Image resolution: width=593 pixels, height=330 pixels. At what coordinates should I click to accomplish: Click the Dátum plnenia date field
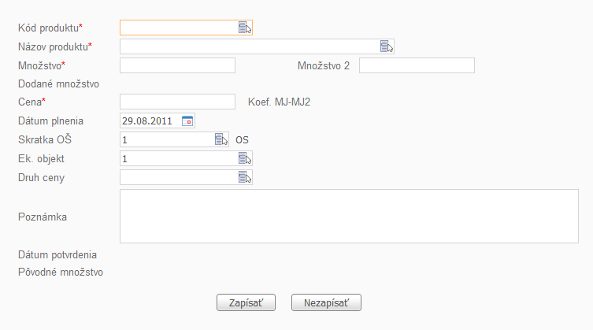click(x=150, y=121)
